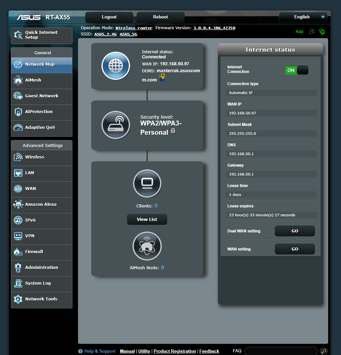Click the Quick Internet Setup button
The image size is (341, 355).
pos(42,36)
